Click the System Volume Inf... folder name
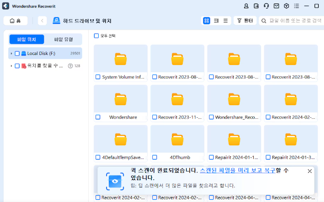Viewport: 324px width, 202px height. pos(123,77)
